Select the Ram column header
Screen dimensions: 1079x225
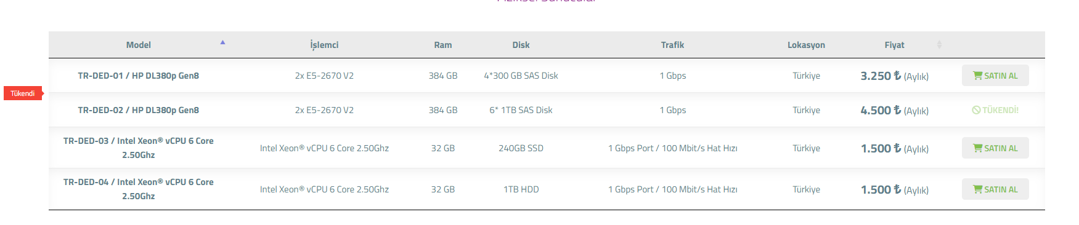click(x=443, y=45)
